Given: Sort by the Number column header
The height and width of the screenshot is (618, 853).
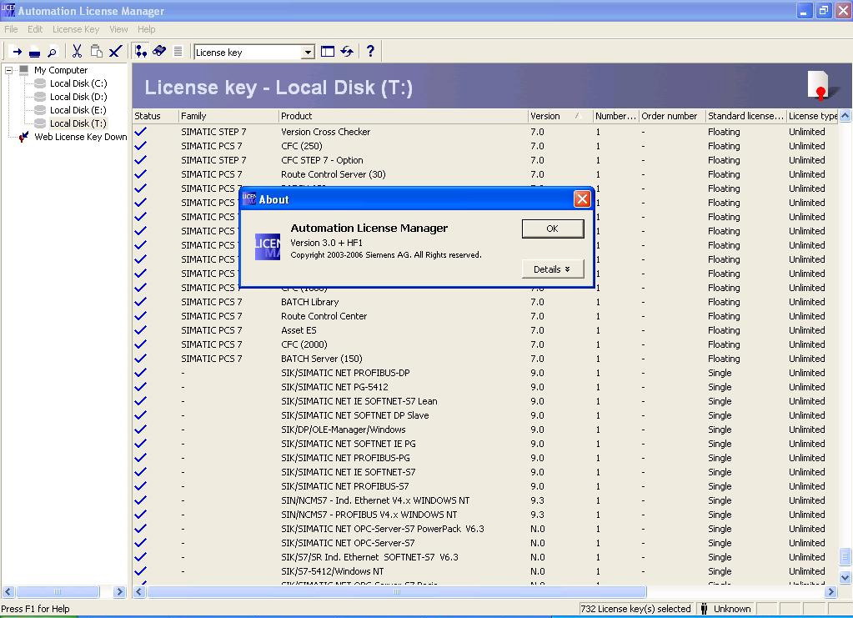Looking at the screenshot, I should click(616, 116).
